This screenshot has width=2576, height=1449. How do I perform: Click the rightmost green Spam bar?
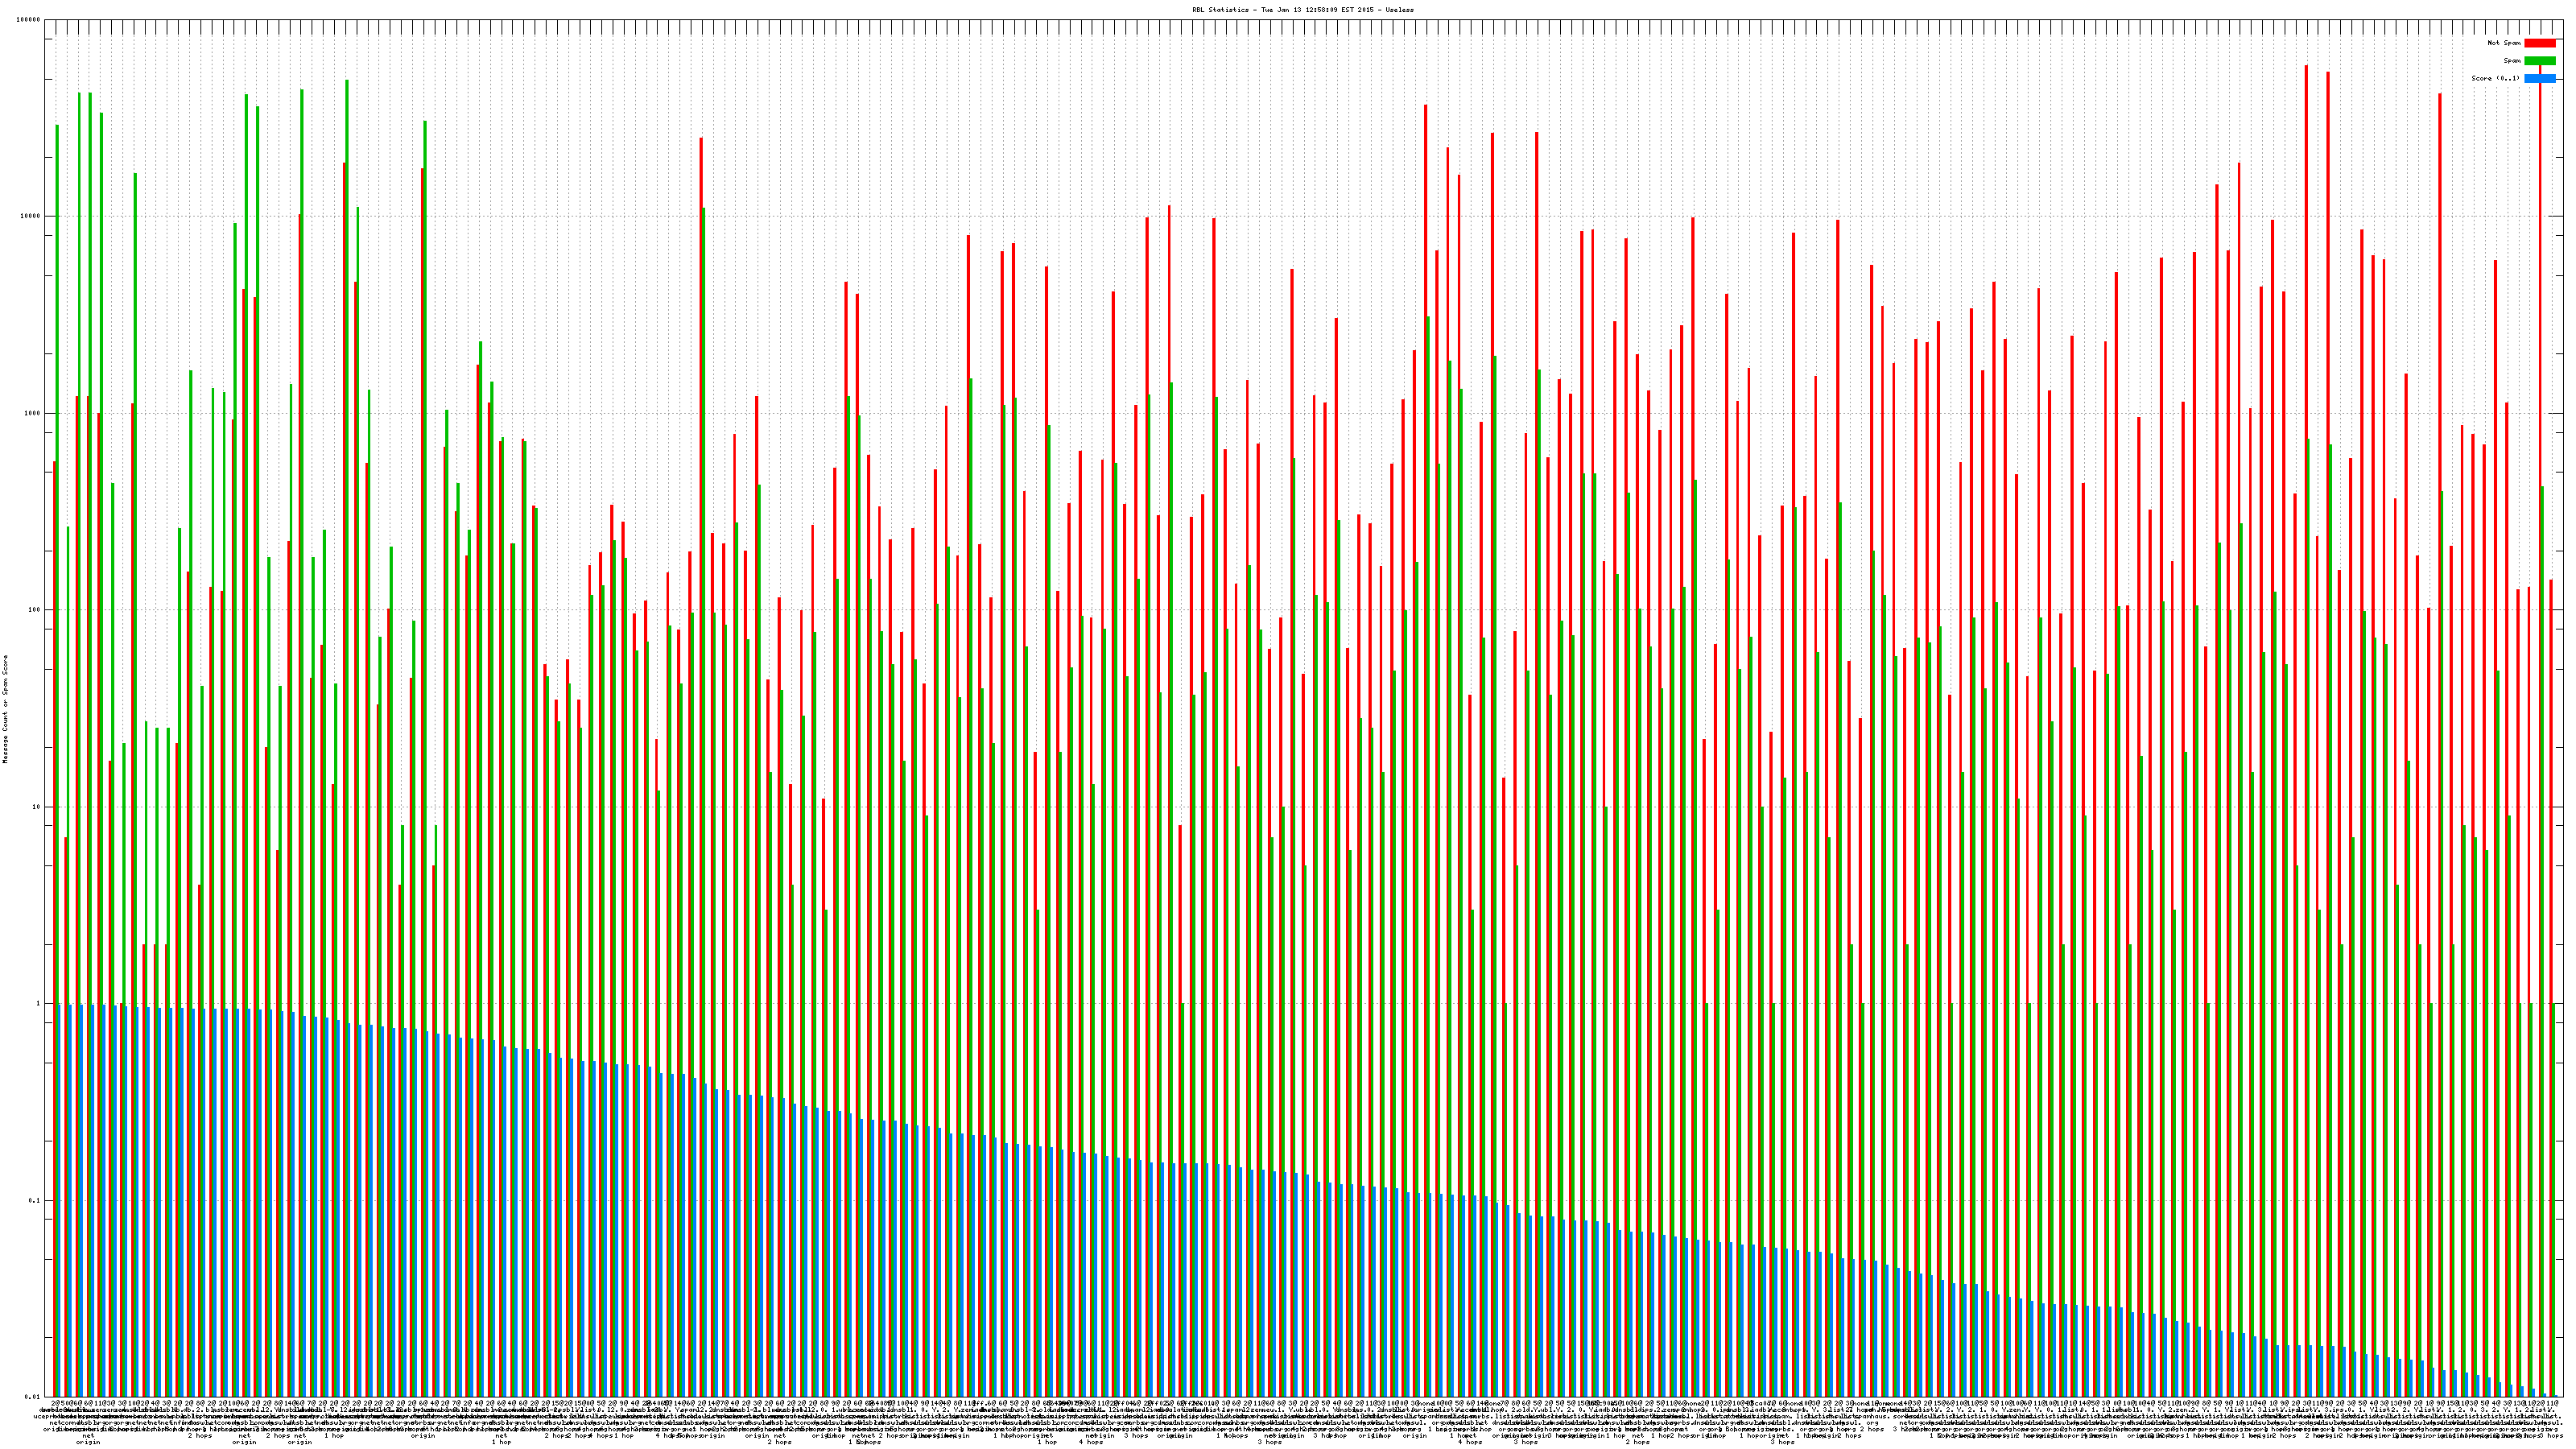2554,1200
